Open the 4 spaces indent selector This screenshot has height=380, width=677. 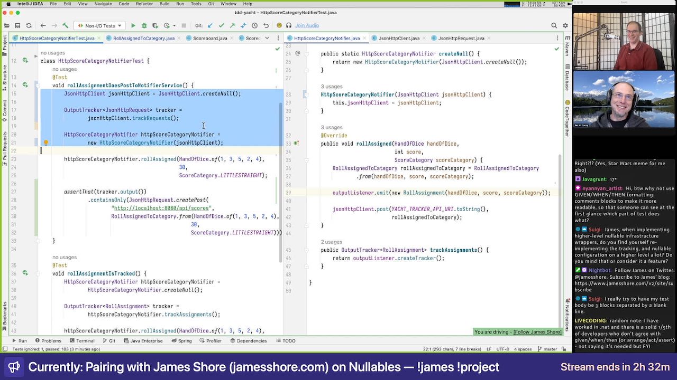pos(523,349)
